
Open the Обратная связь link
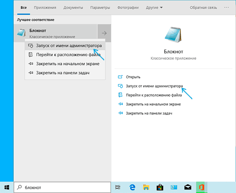[x=203, y=7]
